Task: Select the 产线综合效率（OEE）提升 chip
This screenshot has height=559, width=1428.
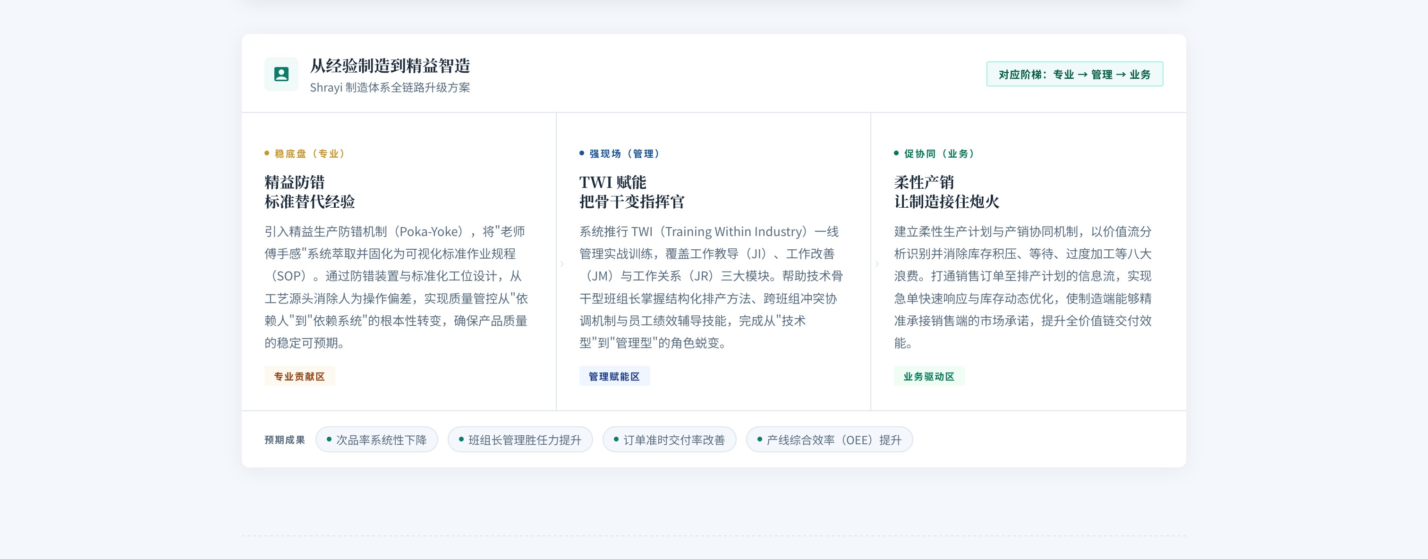Action: tap(829, 440)
